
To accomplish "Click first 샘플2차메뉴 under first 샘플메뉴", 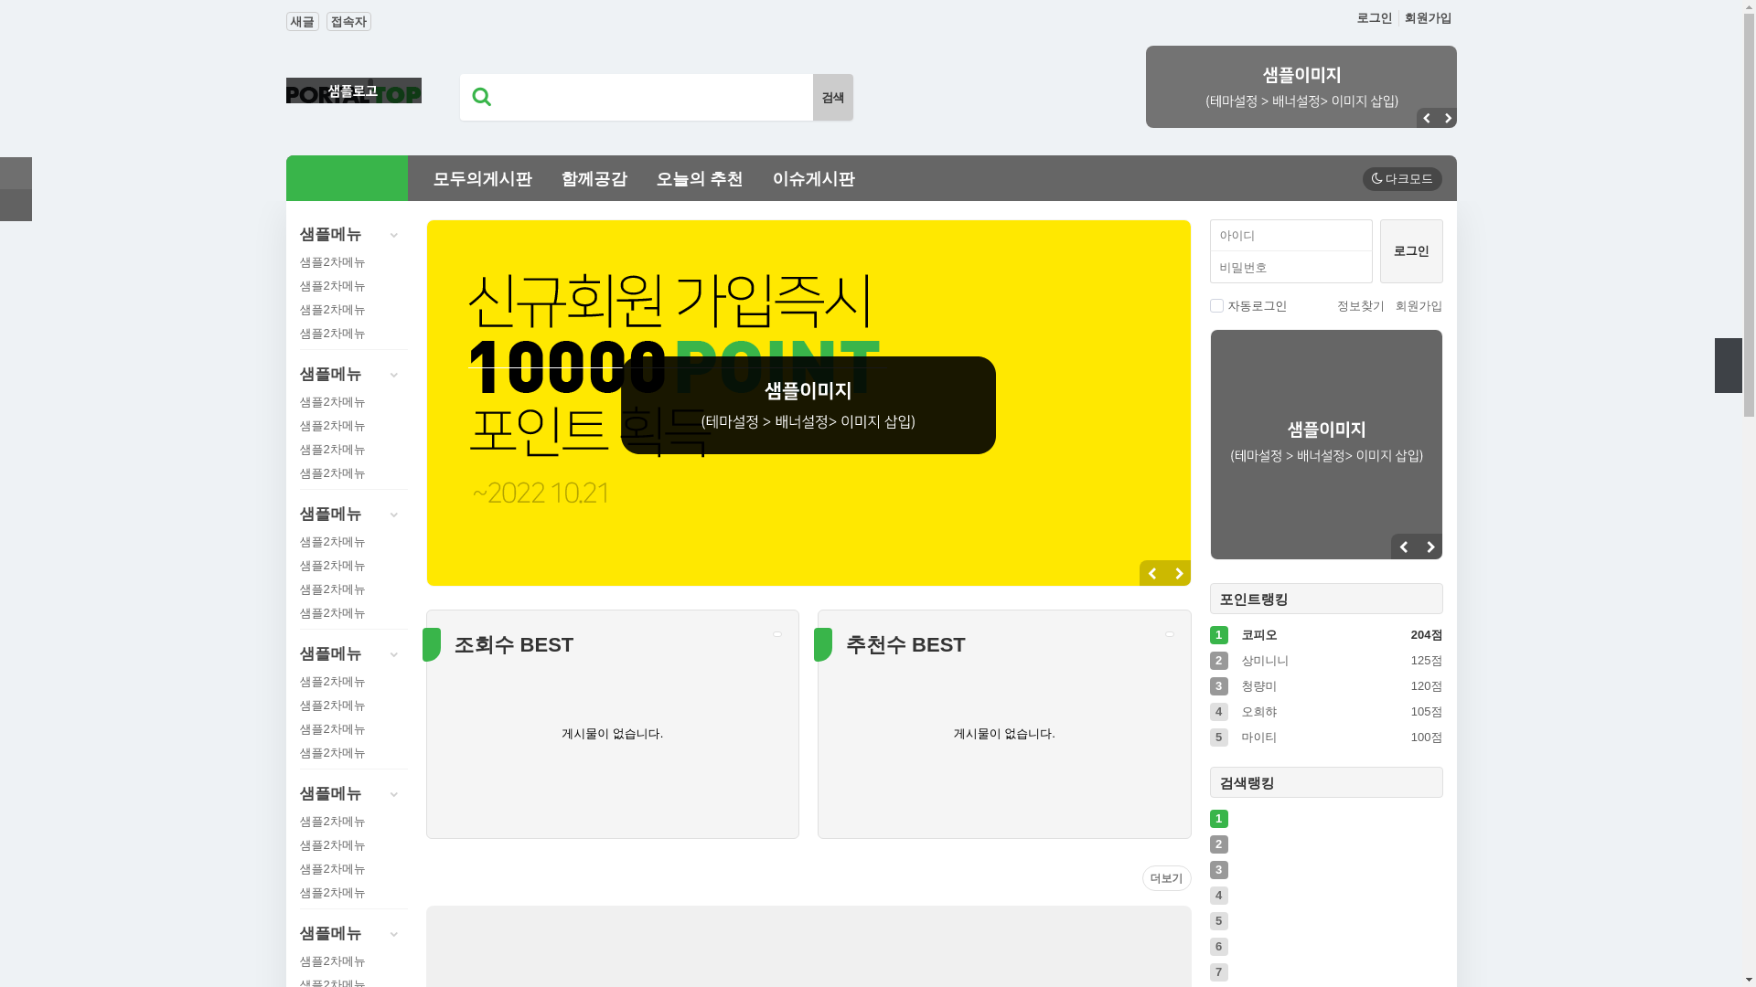I will 332,262.
